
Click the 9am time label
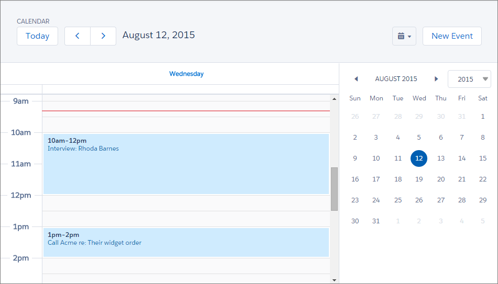click(20, 101)
